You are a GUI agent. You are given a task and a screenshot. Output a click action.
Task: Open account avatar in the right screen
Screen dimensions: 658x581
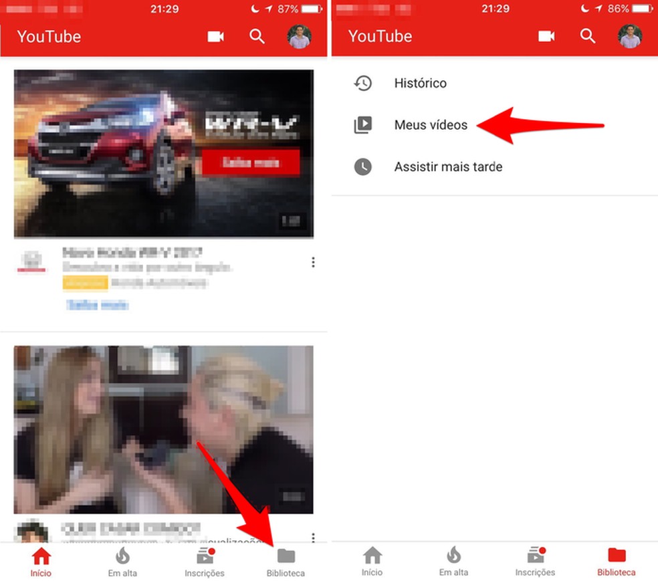pos(630,36)
